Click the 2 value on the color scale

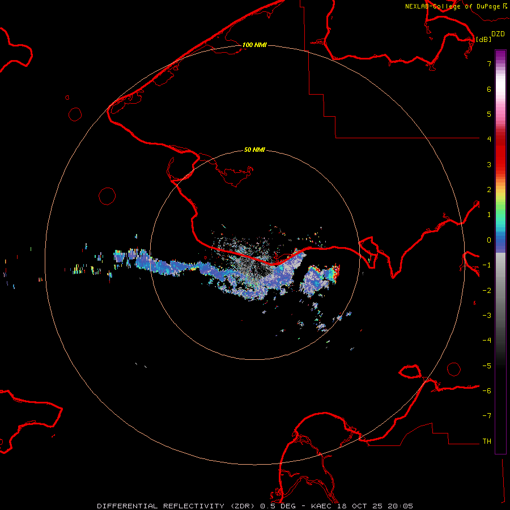pos(489,190)
